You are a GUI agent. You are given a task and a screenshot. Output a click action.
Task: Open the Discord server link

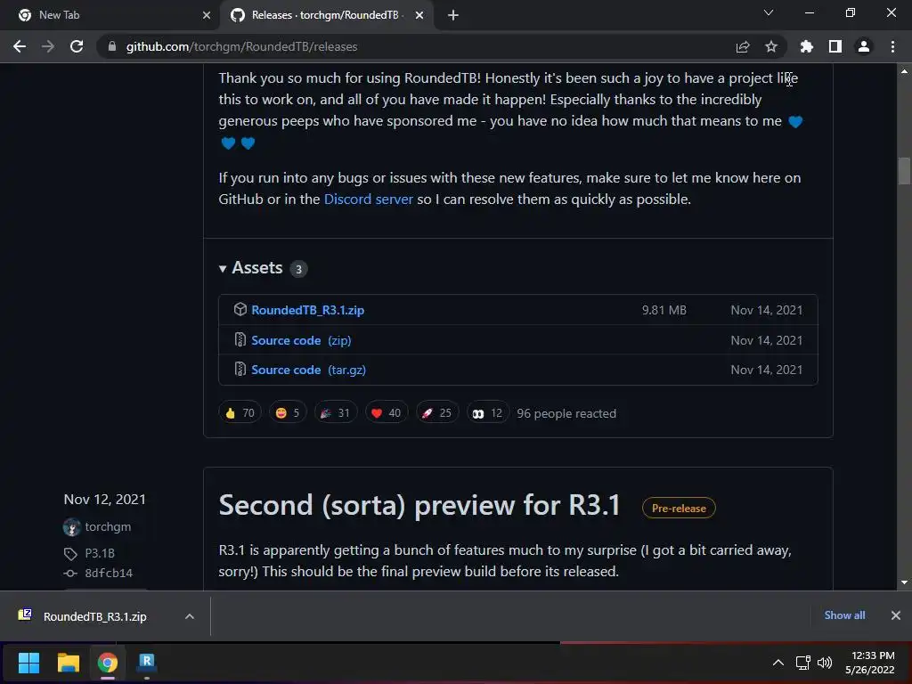(x=368, y=199)
